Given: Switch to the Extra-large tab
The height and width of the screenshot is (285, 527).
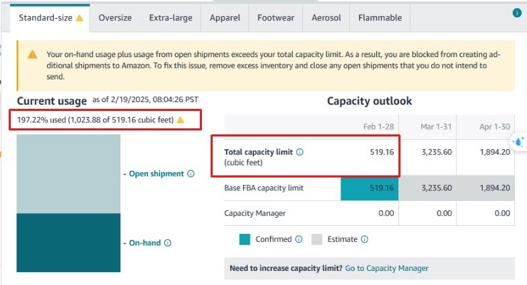Looking at the screenshot, I should point(171,17).
